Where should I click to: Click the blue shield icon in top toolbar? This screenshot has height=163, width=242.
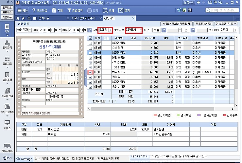point(179,10)
